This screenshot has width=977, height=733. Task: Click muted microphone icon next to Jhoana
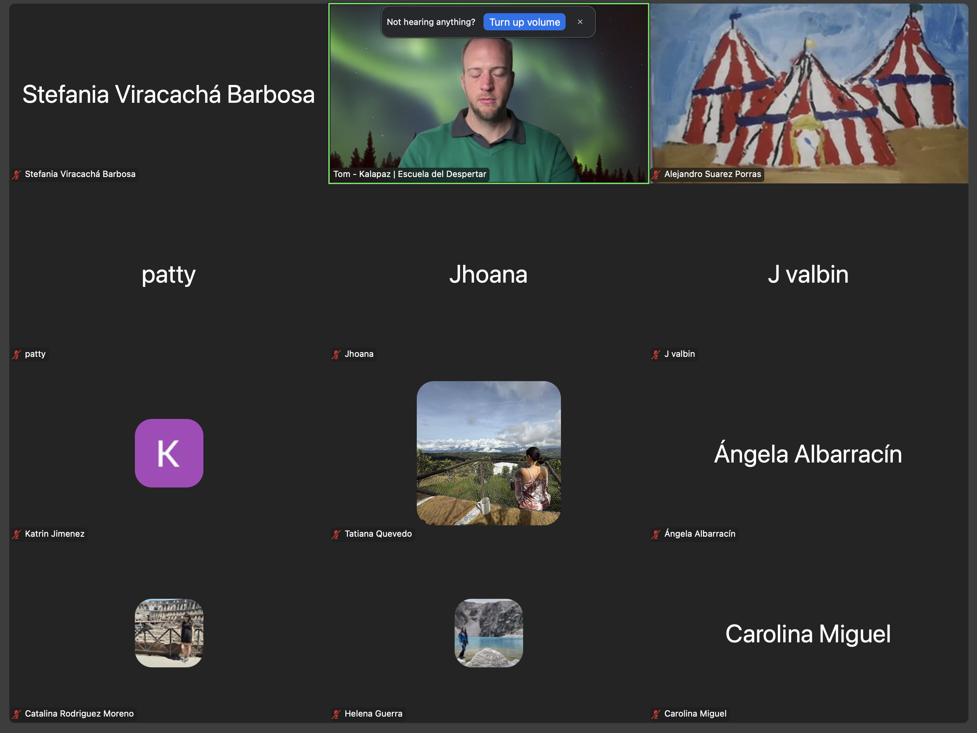click(336, 354)
